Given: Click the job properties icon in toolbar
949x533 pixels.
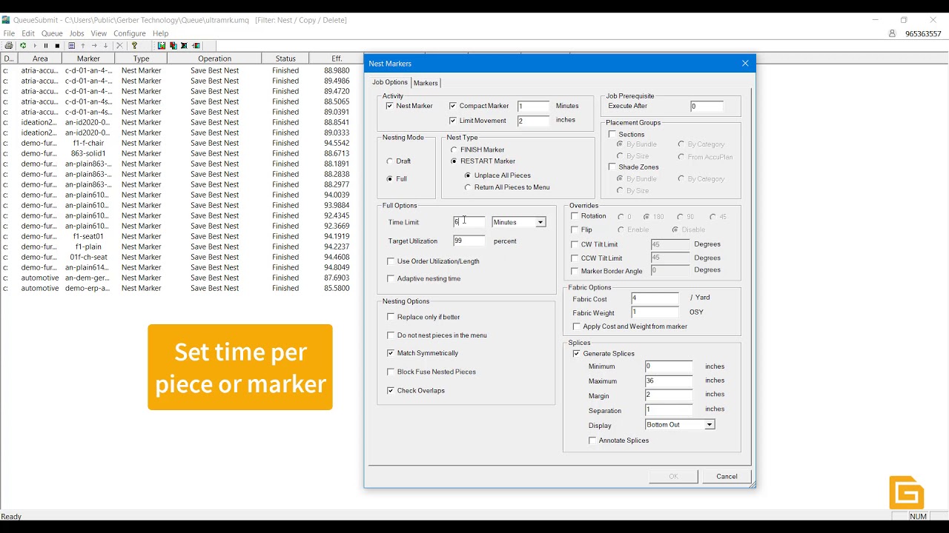Looking at the screenshot, I should (x=71, y=46).
